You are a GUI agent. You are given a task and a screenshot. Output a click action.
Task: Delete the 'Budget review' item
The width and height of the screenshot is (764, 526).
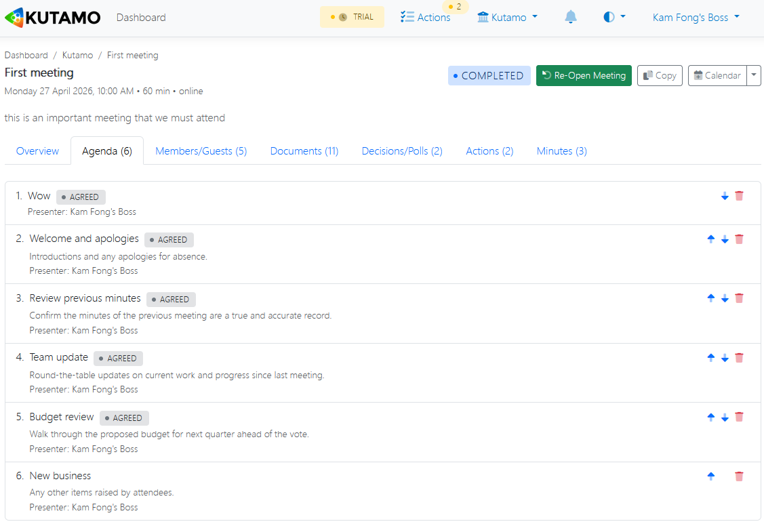pyautogui.click(x=739, y=417)
